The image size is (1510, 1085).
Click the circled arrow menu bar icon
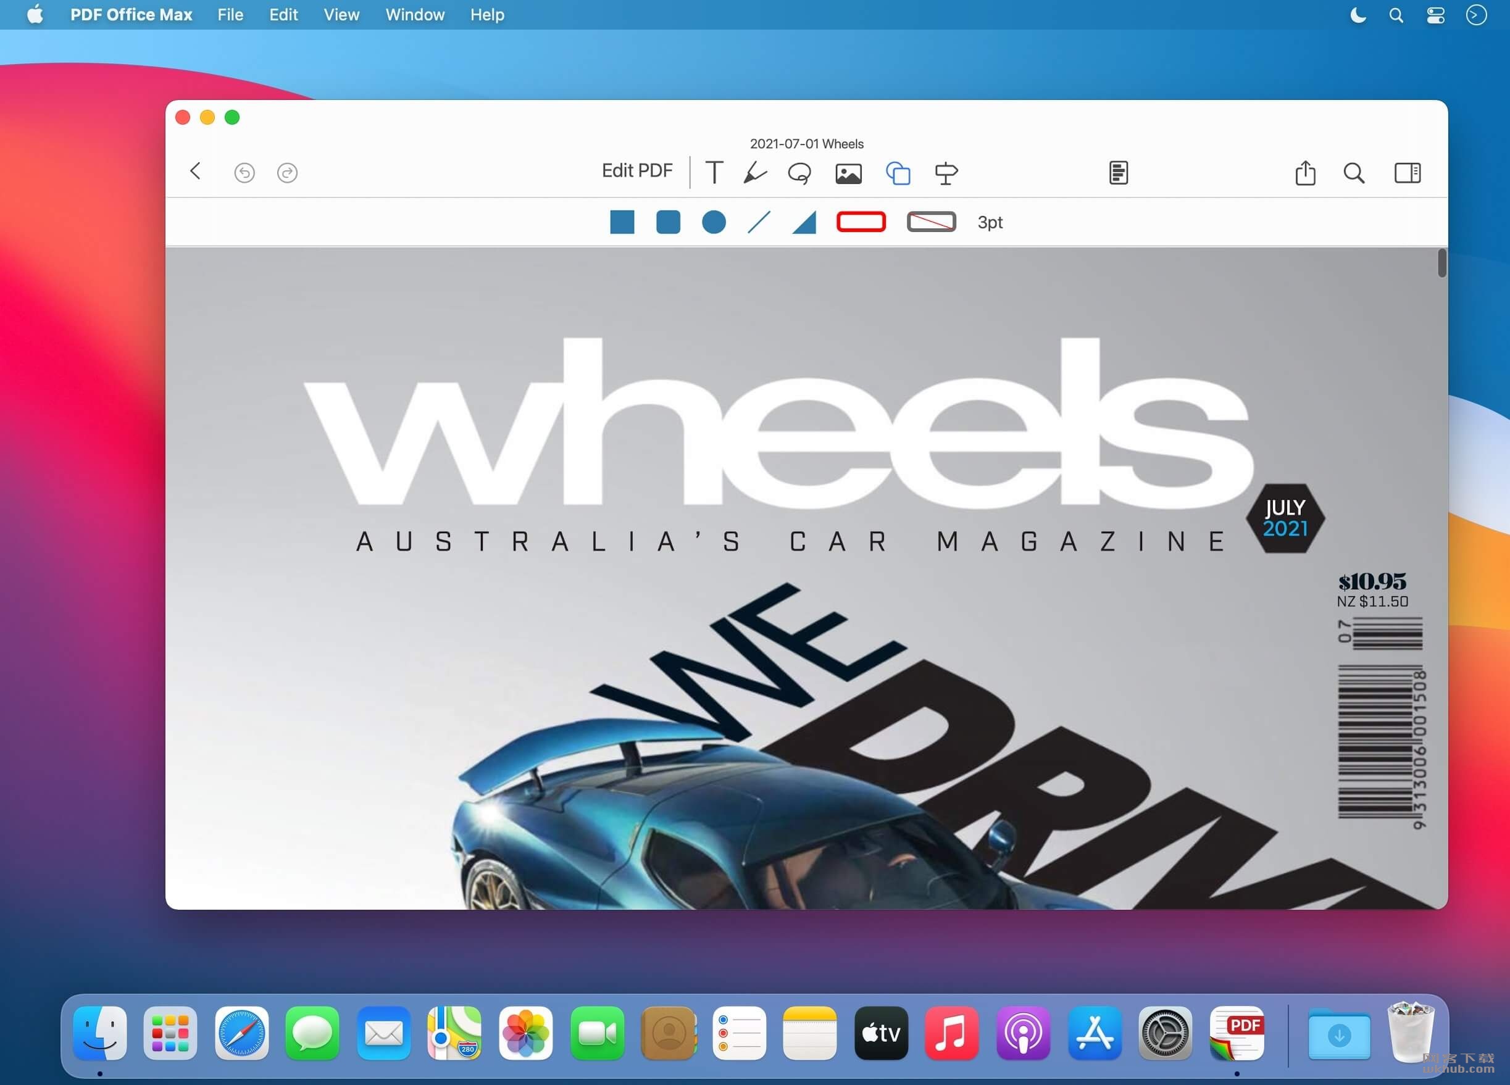(1476, 15)
